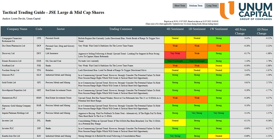The height and width of the screenshot is (139, 274).
Task: Click the TFG share code
Action: pyautogui.click(x=39, y=70)
